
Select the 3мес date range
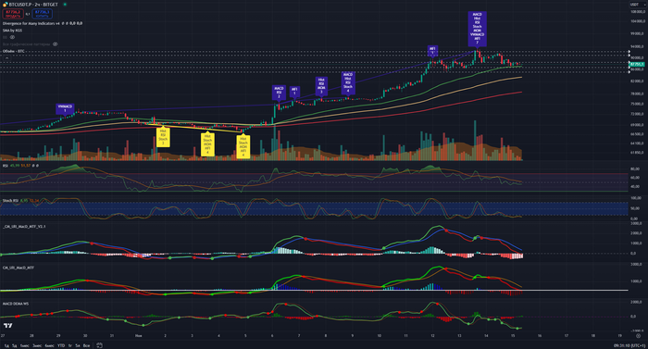tap(37, 345)
